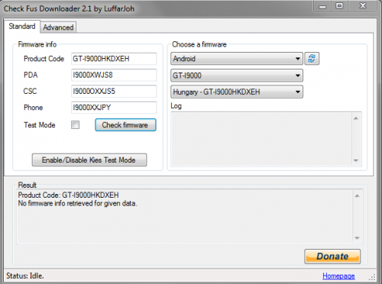Click the Result scrollbar up arrow
The image size is (382, 284).
click(x=357, y=195)
